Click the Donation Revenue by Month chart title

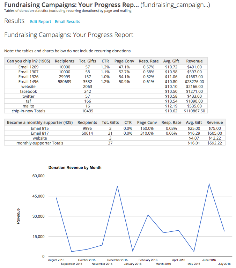click(x=75, y=167)
